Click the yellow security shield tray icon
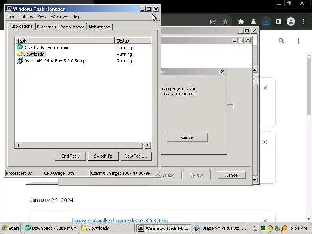The image size is (312, 234). (270, 228)
